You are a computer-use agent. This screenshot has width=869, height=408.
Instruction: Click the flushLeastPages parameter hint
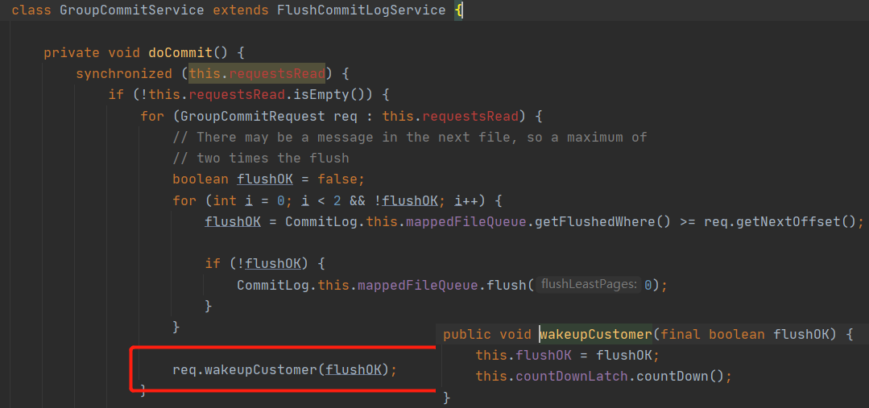click(x=589, y=284)
